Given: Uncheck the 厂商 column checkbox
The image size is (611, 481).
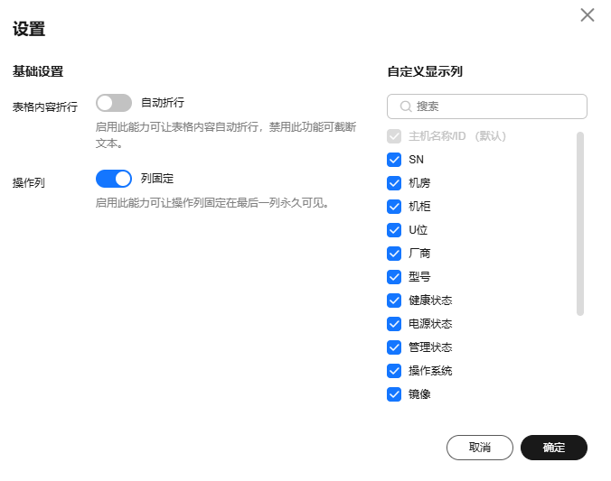Looking at the screenshot, I should 394,254.
